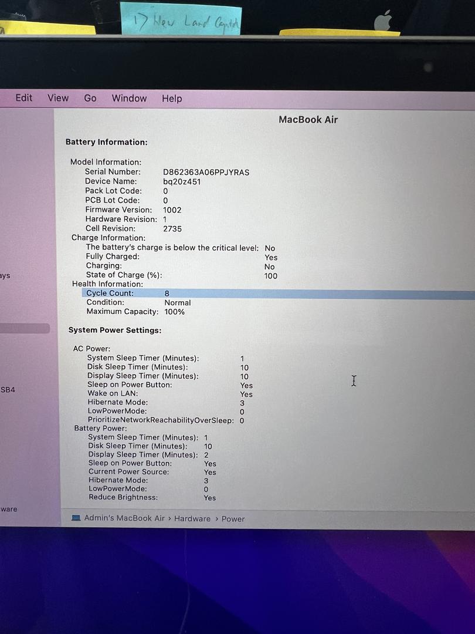
Task: Select cell revision value 2735
Action: point(172,228)
